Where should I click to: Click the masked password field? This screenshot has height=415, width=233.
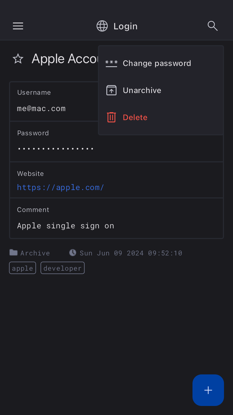click(x=55, y=148)
